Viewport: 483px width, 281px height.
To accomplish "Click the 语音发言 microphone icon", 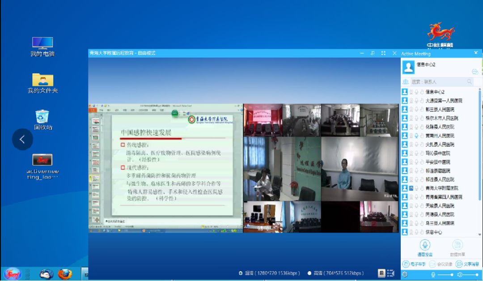I will (x=425, y=245).
